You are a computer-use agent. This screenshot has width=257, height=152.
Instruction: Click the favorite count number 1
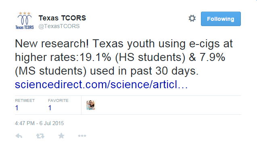pos(50,108)
